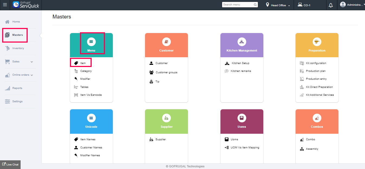This screenshot has height=169, width=365.
Task: Open the Combo link under Combos
Action: tap(310, 139)
